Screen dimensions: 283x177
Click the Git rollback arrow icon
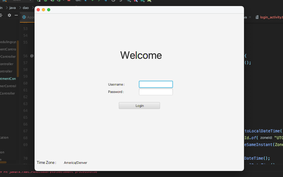click(121, 1)
